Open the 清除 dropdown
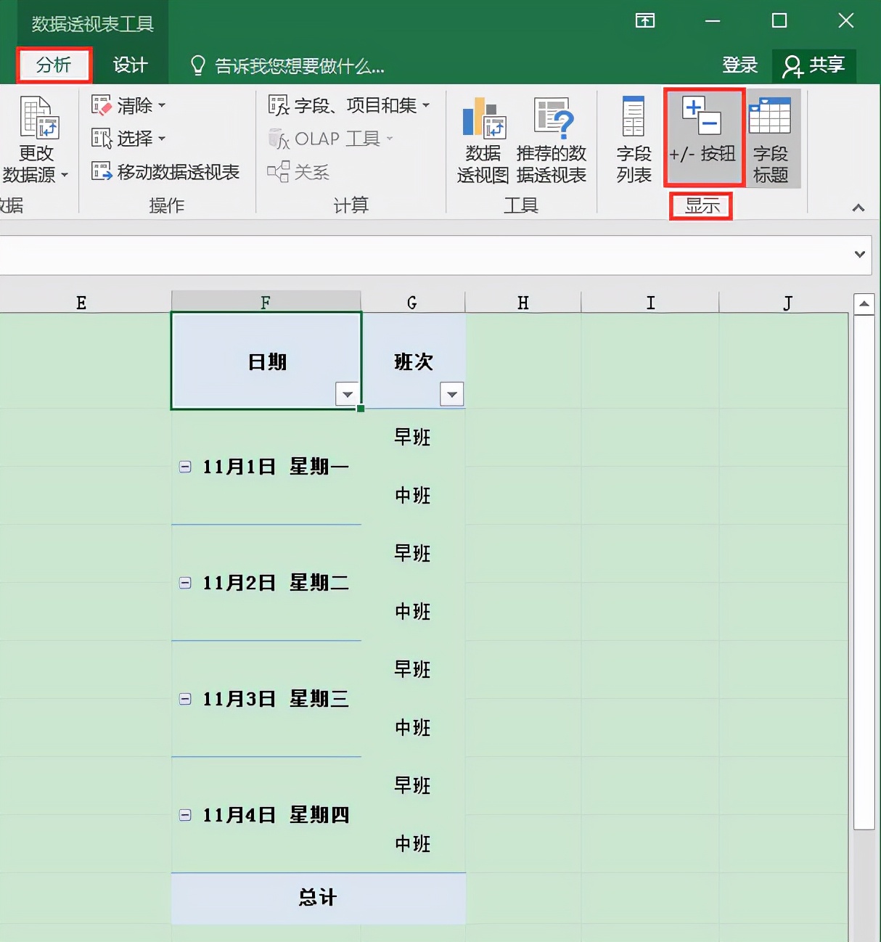This screenshot has width=881, height=942. coord(129,105)
